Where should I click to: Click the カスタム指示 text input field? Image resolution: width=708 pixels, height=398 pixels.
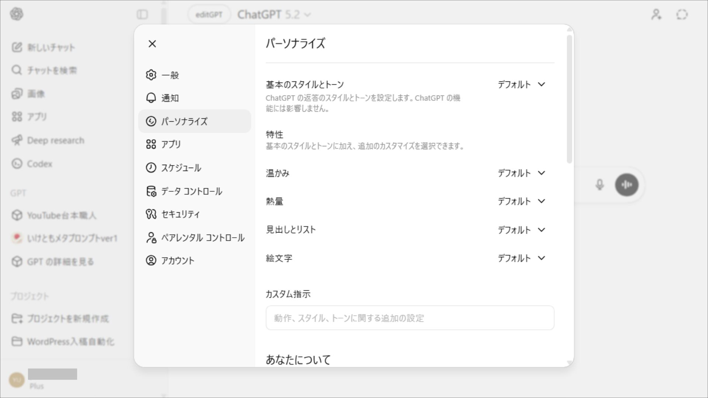coord(409,318)
